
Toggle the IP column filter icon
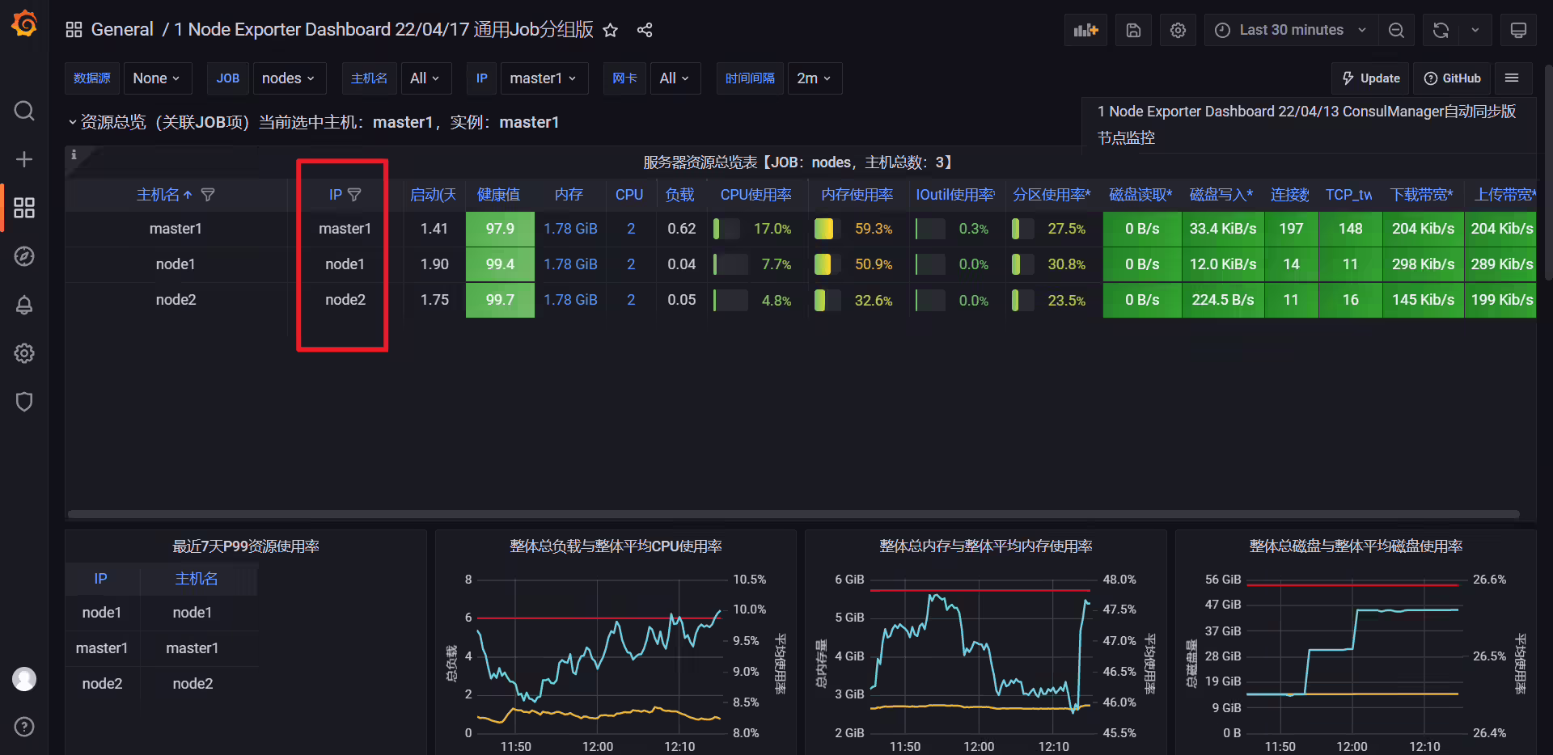coord(354,195)
